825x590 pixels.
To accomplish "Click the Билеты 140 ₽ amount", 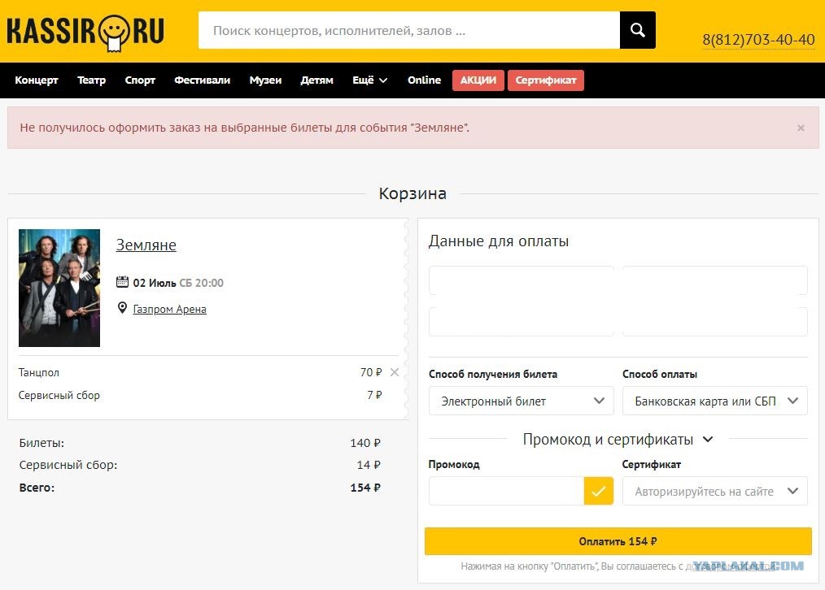I will [x=365, y=443].
